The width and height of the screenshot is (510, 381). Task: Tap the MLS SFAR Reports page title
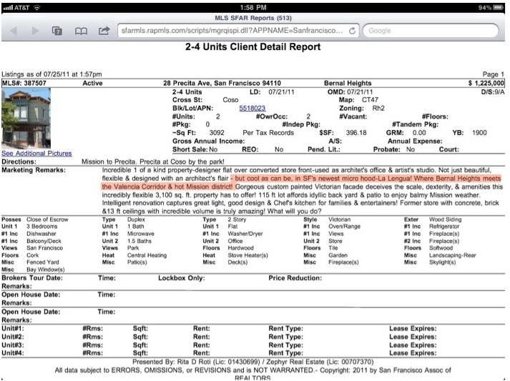255,17
